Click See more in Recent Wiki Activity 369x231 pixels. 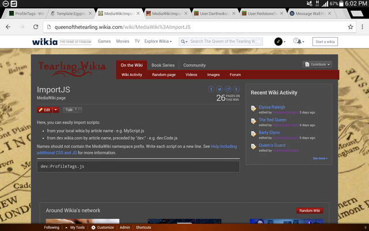coord(320,158)
